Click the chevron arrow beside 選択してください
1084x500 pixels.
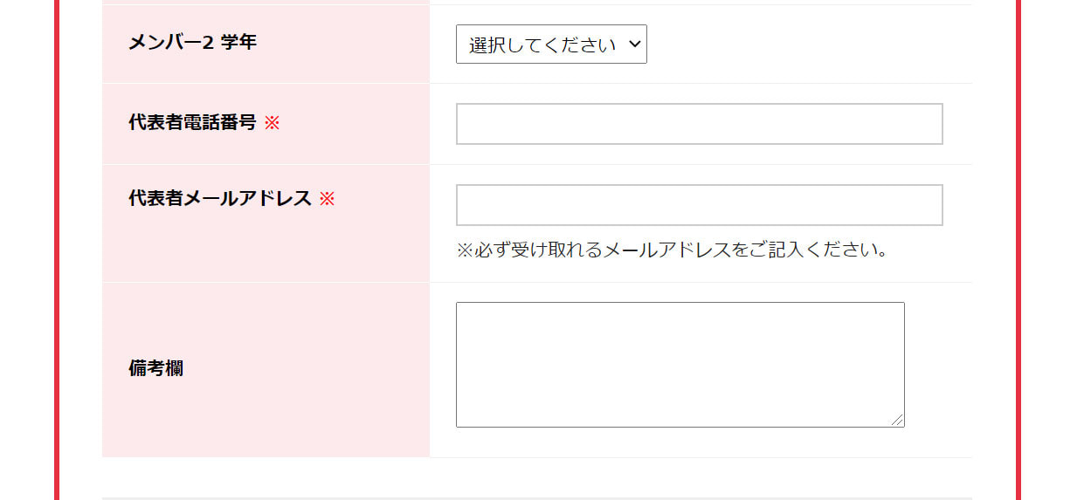pyautogui.click(x=634, y=45)
